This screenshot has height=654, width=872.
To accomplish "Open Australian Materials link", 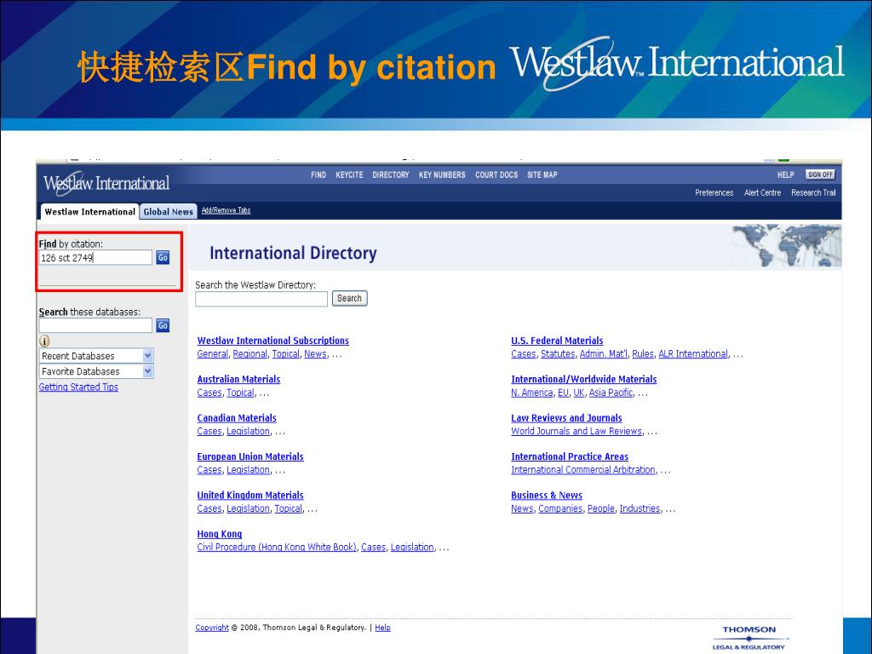I will click(238, 379).
